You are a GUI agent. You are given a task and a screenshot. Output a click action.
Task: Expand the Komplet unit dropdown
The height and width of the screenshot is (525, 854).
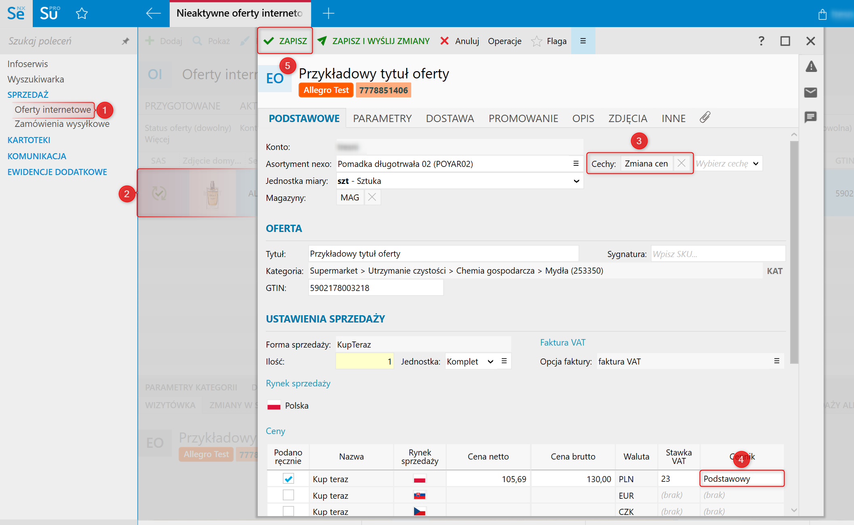490,361
